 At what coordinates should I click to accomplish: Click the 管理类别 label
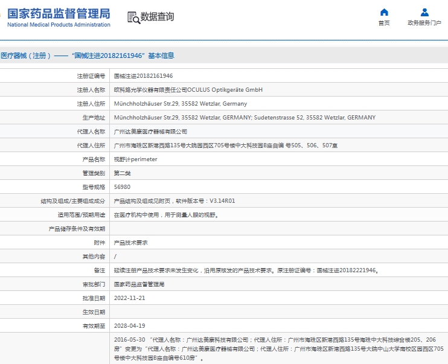tap(94, 173)
